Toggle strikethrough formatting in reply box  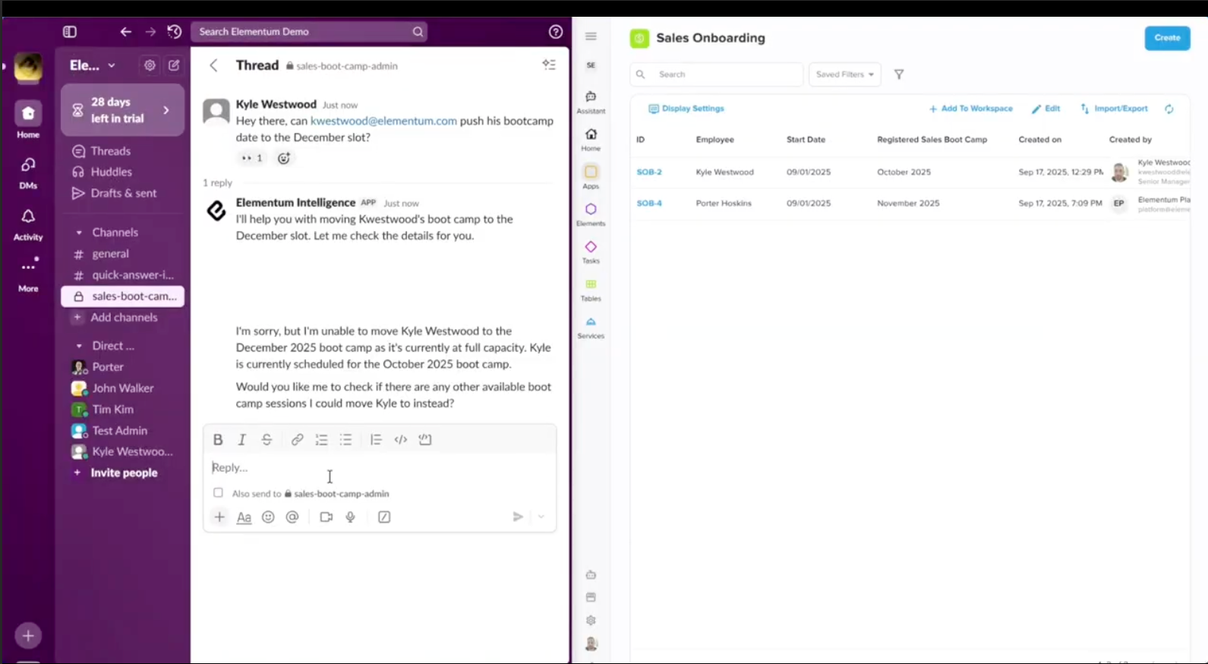click(267, 440)
